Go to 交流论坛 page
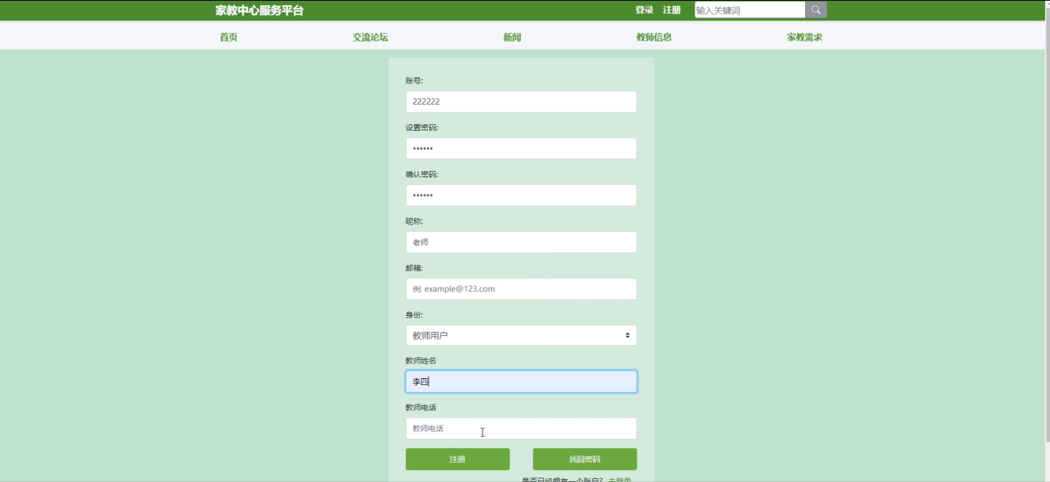Viewport: 1050px width, 482px height. point(370,37)
